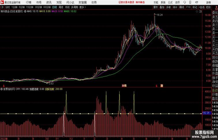Expand the 股票指标网 sub-indicator dropdown

1,89
